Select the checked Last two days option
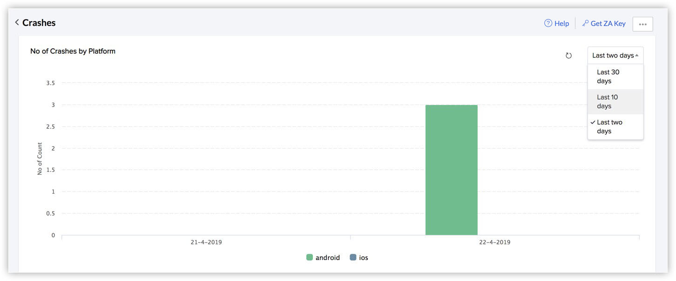The height and width of the screenshot is (281, 676). pos(615,127)
